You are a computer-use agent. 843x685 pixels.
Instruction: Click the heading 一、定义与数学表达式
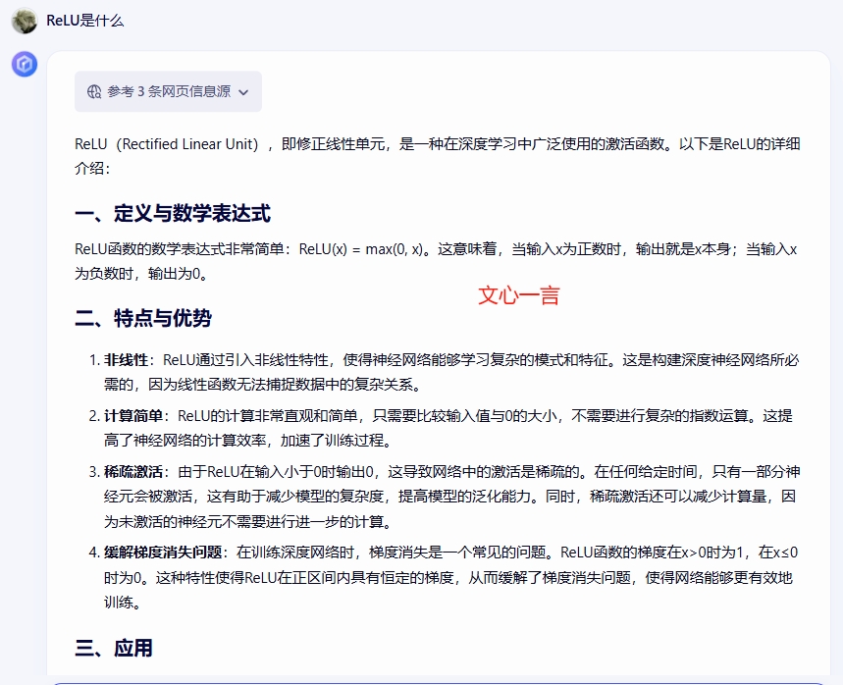173,213
